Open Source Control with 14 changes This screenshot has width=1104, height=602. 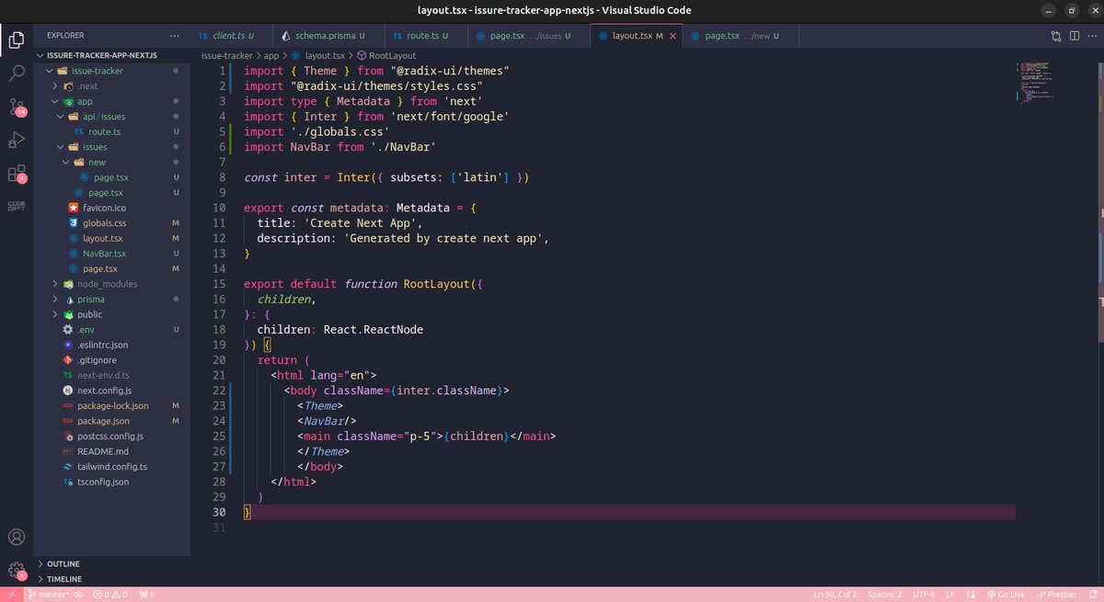(x=17, y=107)
